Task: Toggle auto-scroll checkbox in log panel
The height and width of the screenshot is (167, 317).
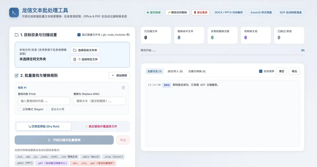Action: pos(261,71)
